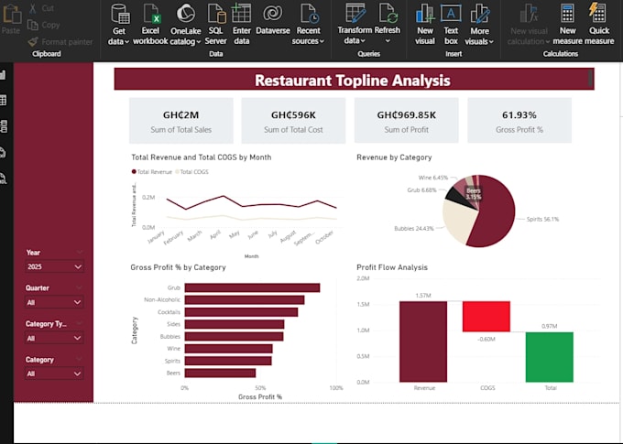Insert a New visual
Viewport: 623px width, 444px height.
coord(425,24)
